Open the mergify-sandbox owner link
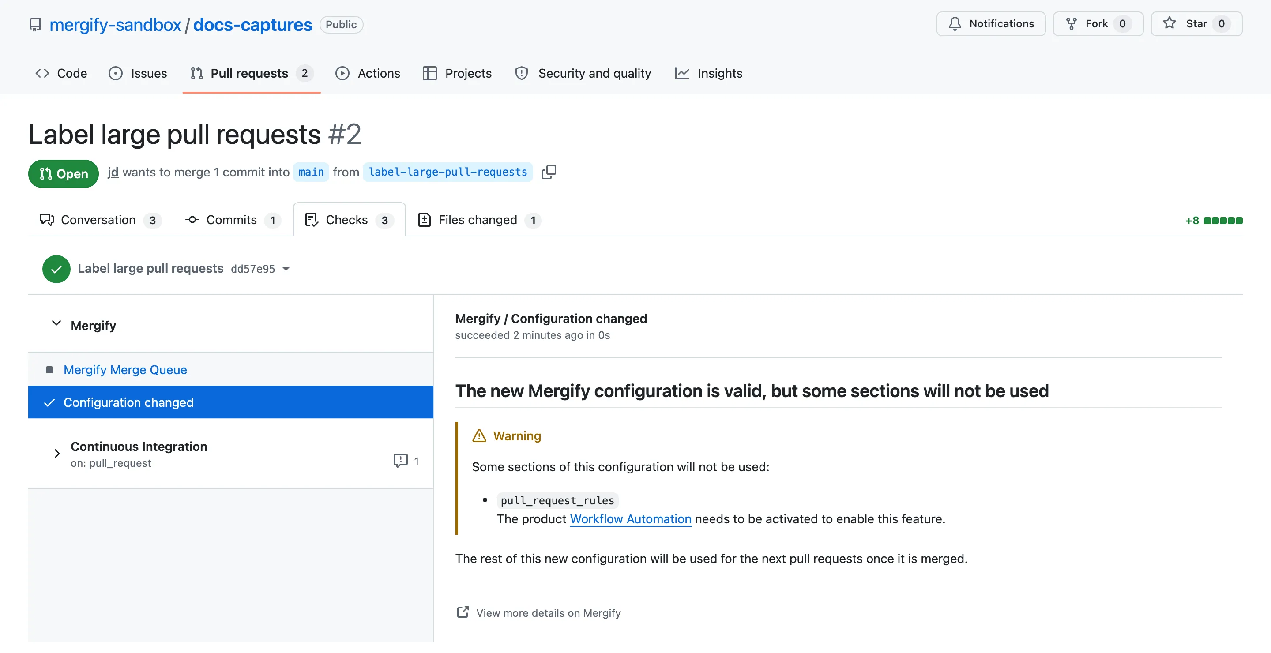The width and height of the screenshot is (1271, 653). click(116, 25)
